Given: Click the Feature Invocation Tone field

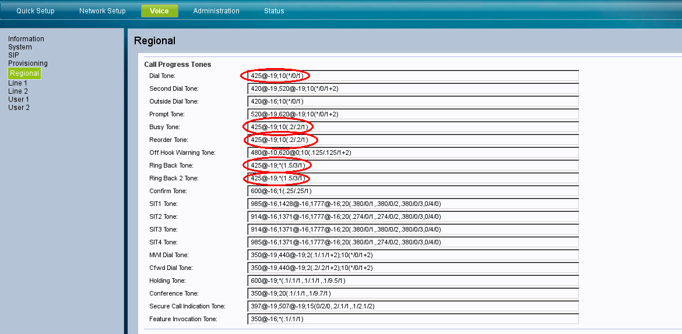Looking at the screenshot, I should point(413,319).
